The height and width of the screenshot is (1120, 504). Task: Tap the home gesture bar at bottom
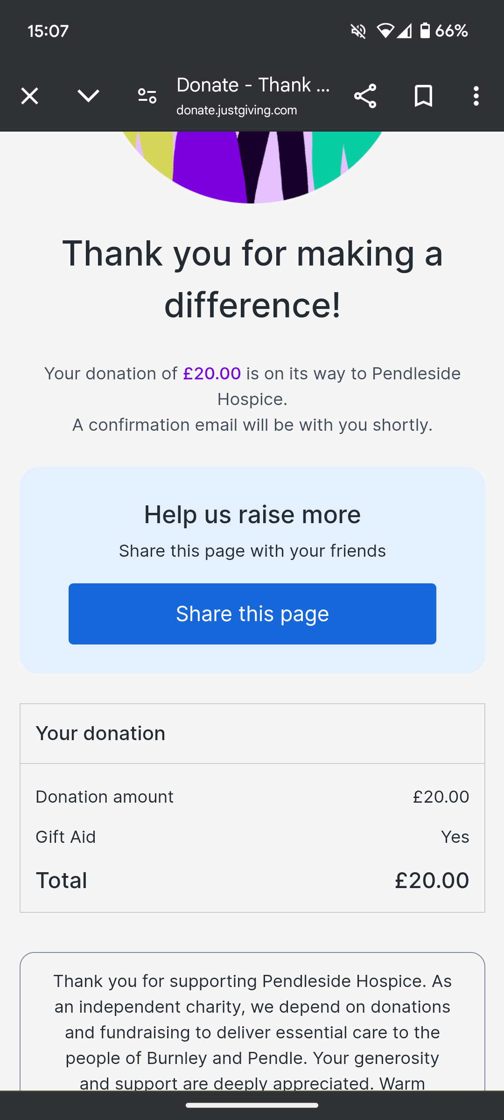click(x=252, y=1105)
